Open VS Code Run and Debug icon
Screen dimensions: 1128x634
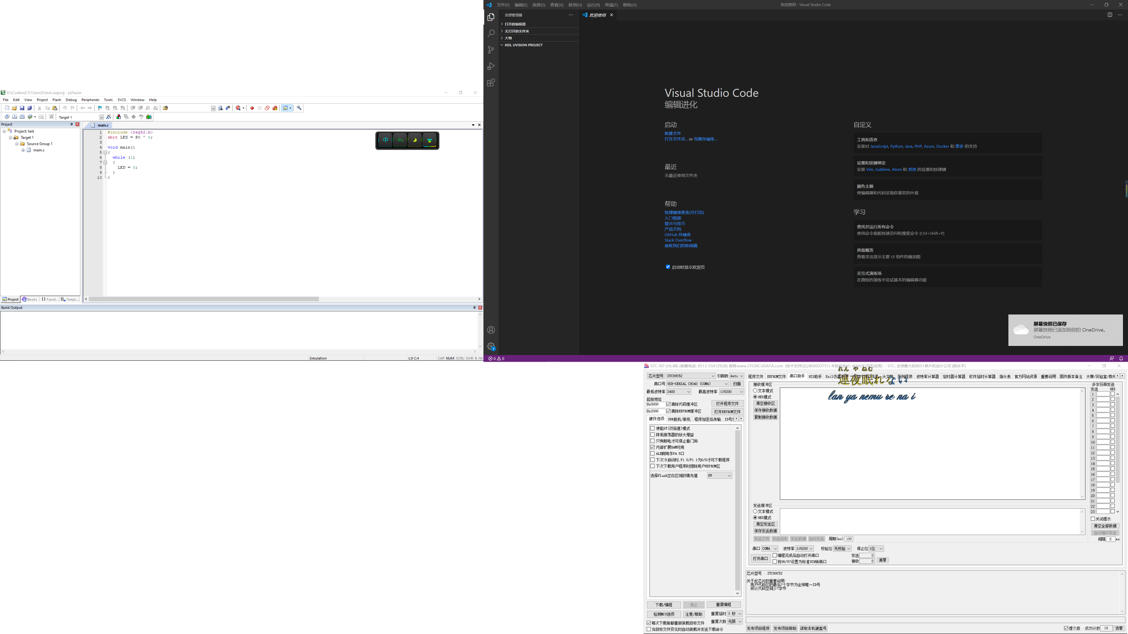(491, 66)
